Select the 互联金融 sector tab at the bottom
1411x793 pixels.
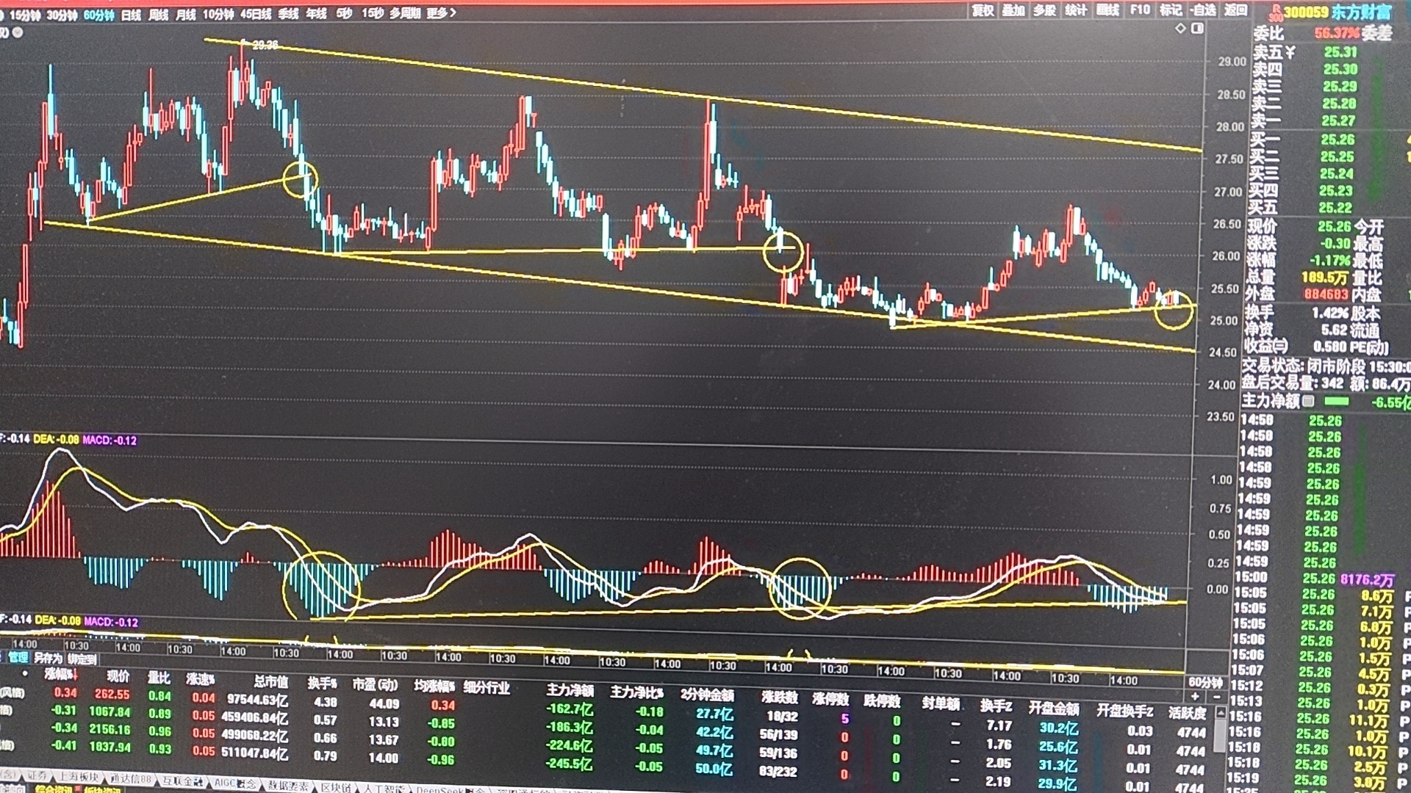pos(182,781)
